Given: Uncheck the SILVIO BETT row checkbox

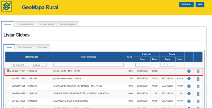Looking at the screenshot, I should 8,71.
